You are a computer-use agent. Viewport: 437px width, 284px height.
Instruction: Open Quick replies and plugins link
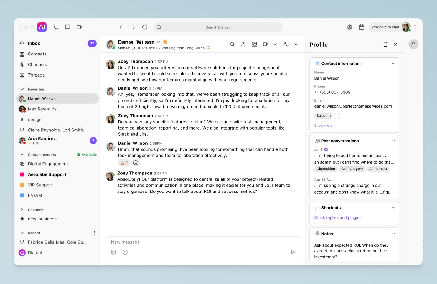pos(337,218)
